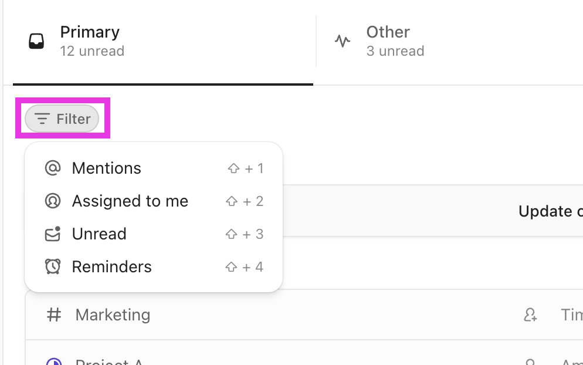Click the hashtag icon next to Marketing

[54, 315]
